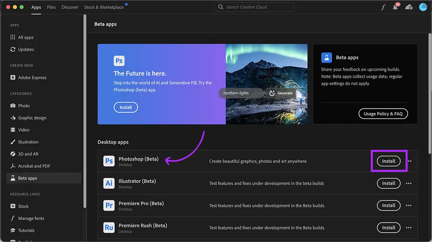Switch to the Discover tab

70,7
